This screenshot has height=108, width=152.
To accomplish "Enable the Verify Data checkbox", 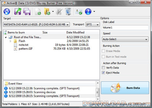I will (x=103, y=68).
